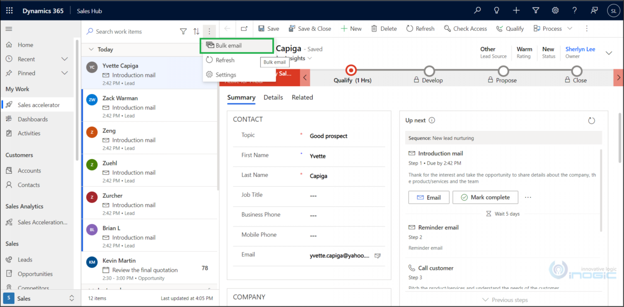The width and height of the screenshot is (624, 307).
Task: Open Activities in the left navigation
Action: tap(29, 133)
